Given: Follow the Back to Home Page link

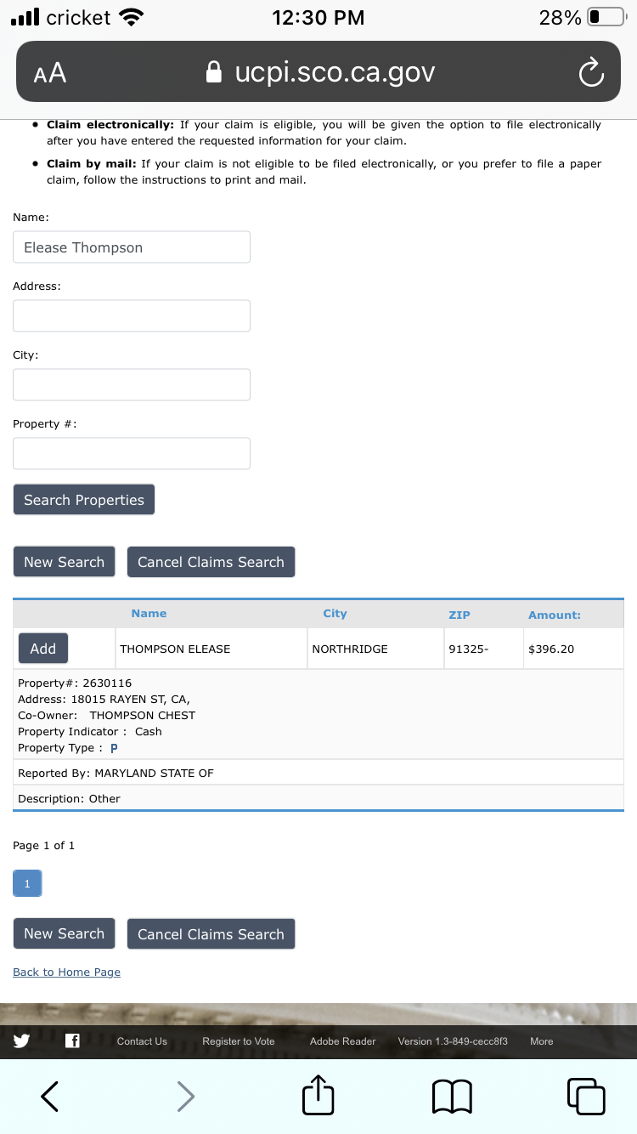Looking at the screenshot, I should (x=66, y=972).
